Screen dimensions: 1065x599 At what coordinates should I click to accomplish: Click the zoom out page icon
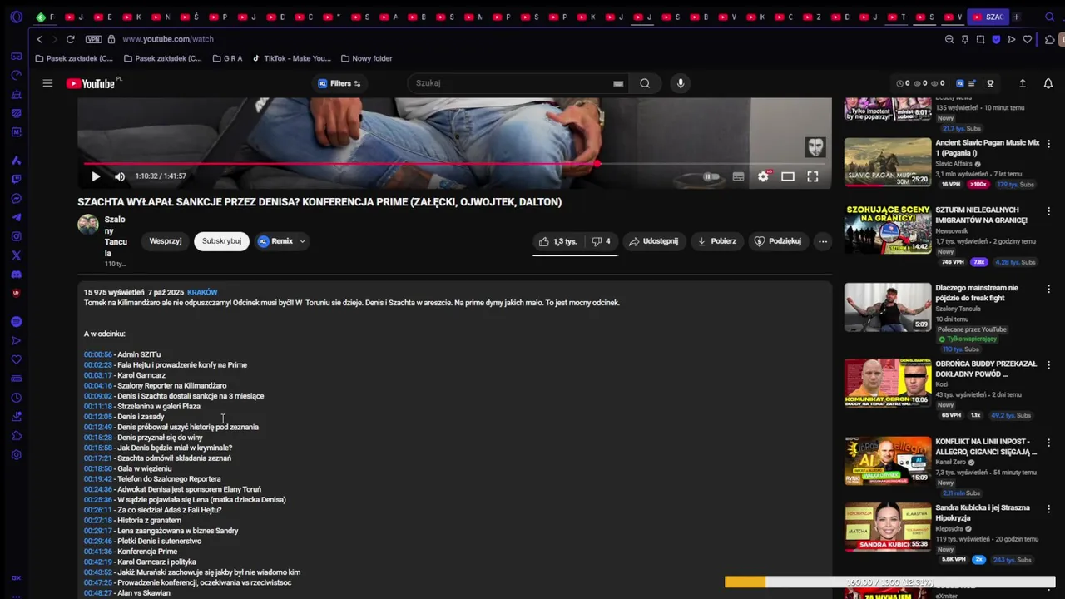pyautogui.click(x=949, y=39)
